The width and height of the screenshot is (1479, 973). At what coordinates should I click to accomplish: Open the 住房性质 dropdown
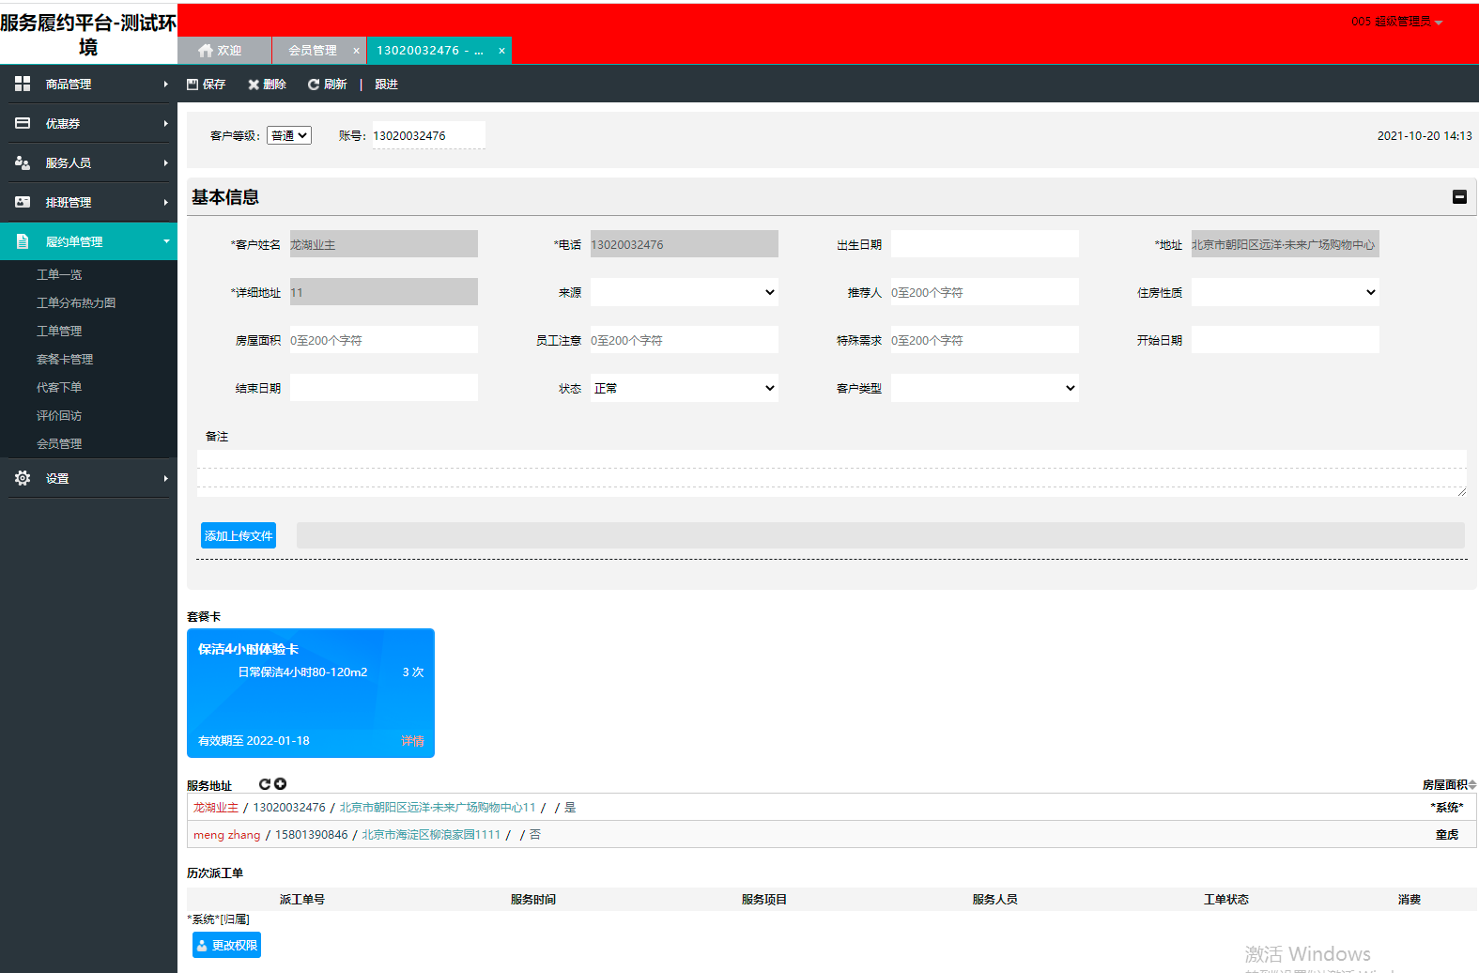tap(1285, 292)
